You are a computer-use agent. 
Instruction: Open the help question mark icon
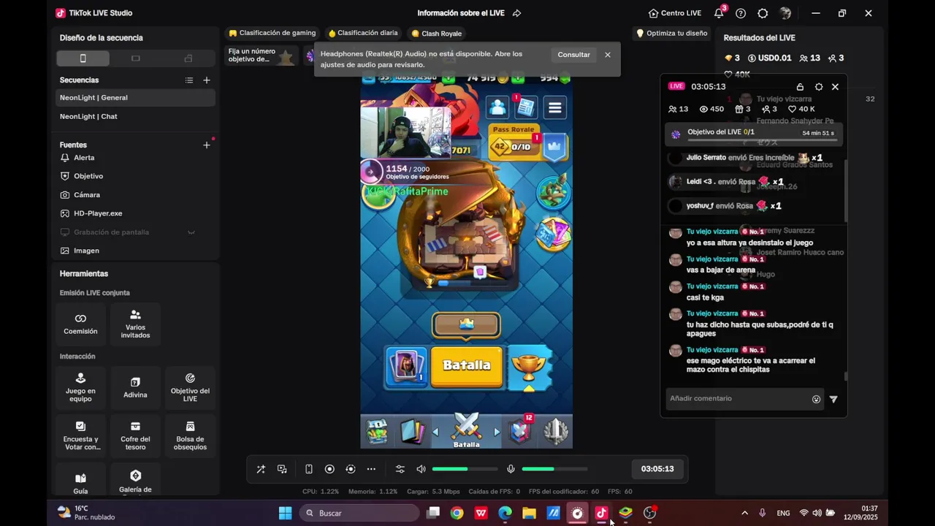741,13
